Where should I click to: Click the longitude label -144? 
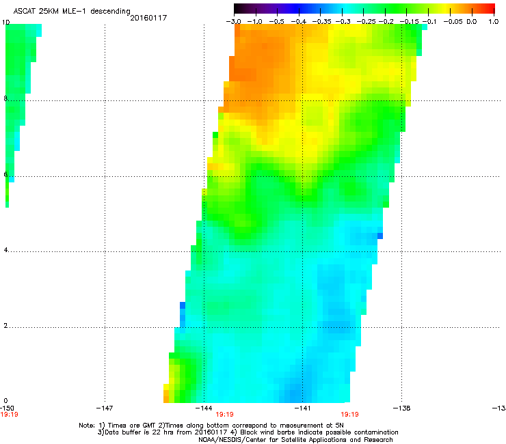tap(204, 408)
